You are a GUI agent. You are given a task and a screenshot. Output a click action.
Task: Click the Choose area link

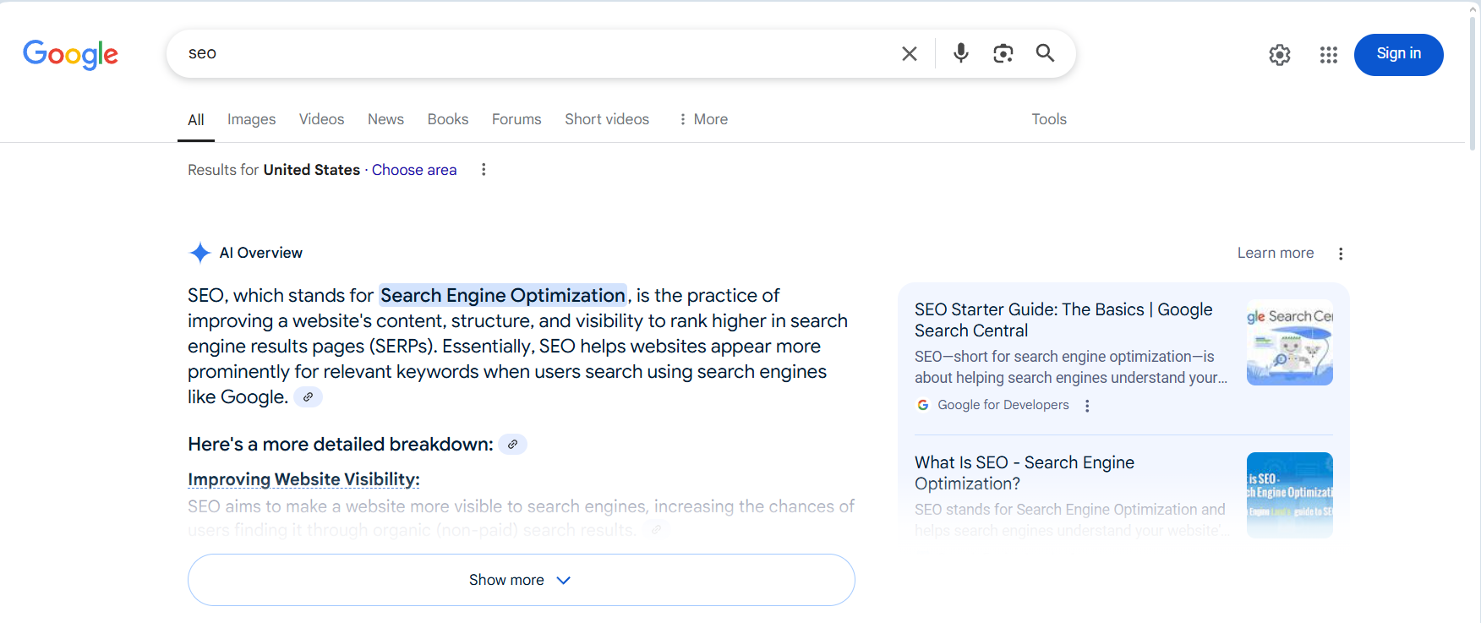click(x=414, y=170)
